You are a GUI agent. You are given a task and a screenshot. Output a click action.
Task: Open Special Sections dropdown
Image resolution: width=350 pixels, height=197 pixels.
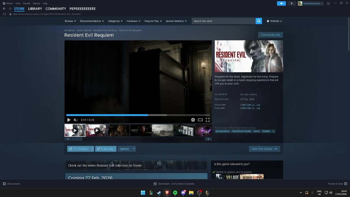(176, 21)
